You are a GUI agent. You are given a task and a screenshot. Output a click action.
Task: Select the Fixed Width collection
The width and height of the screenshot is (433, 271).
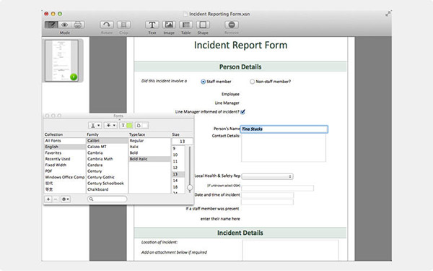(65, 165)
